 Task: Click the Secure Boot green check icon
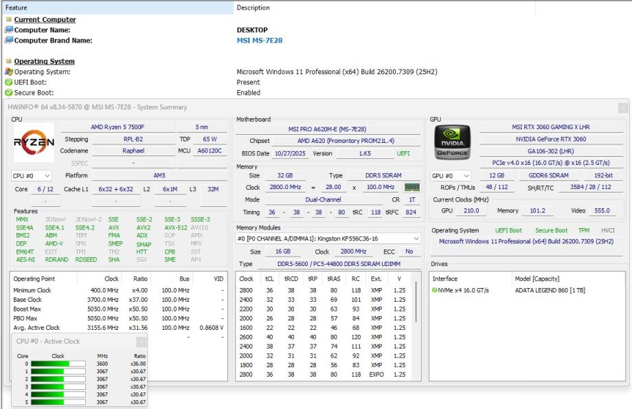pos(8,93)
